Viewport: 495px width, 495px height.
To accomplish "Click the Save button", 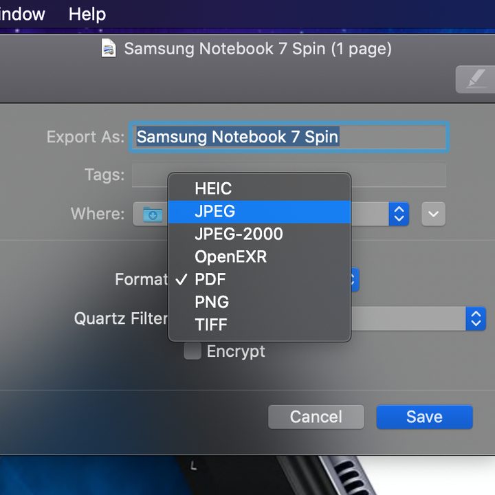I will point(424,417).
